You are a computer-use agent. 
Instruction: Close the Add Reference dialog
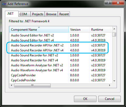[x=118, y=3]
